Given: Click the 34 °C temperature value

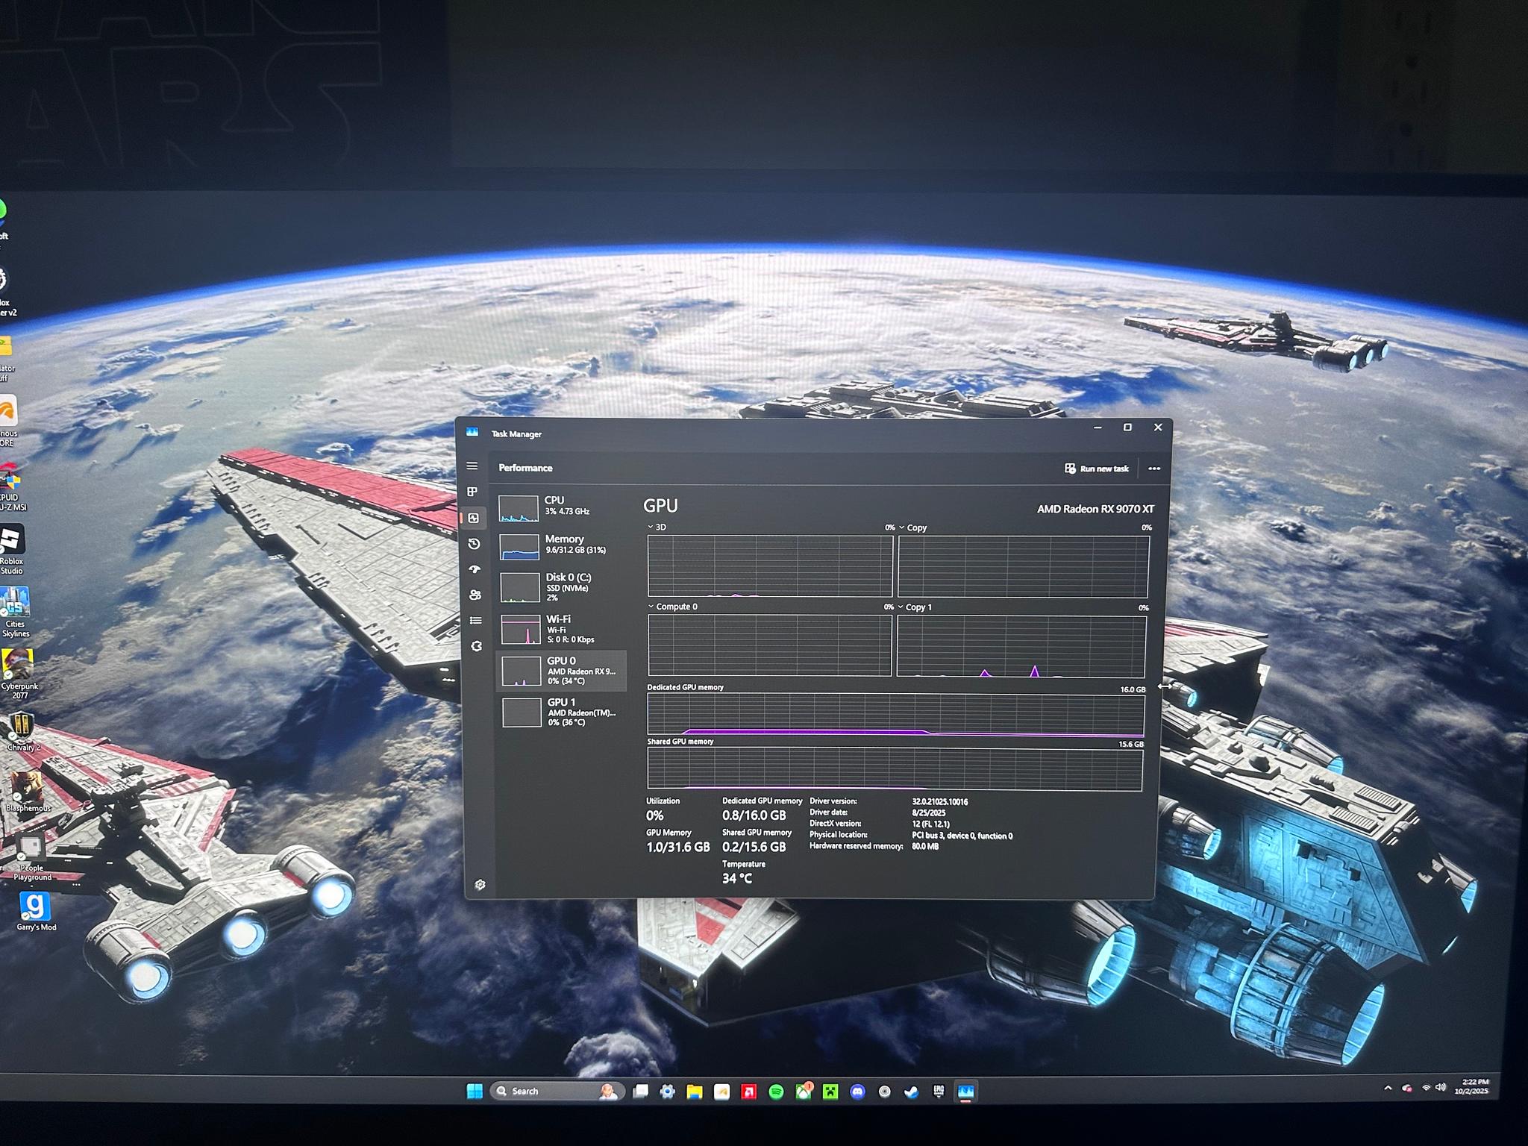Looking at the screenshot, I should [x=737, y=878].
